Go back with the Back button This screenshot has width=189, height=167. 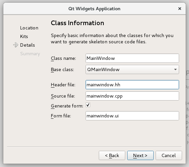[112, 155]
